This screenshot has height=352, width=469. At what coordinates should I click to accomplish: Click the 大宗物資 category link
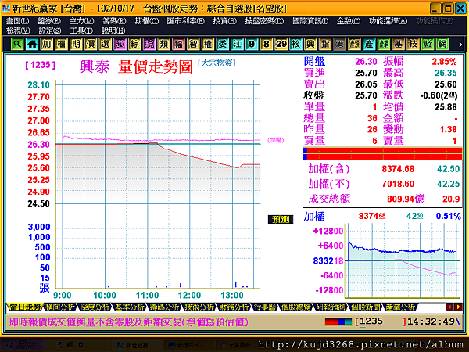click(217, 63)
